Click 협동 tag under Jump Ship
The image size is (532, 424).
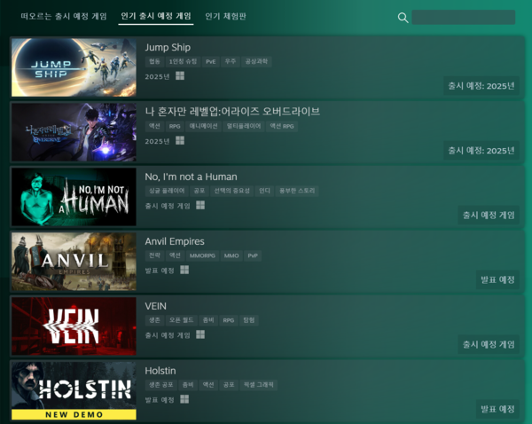pyautogui.click(x=154, y=61)
